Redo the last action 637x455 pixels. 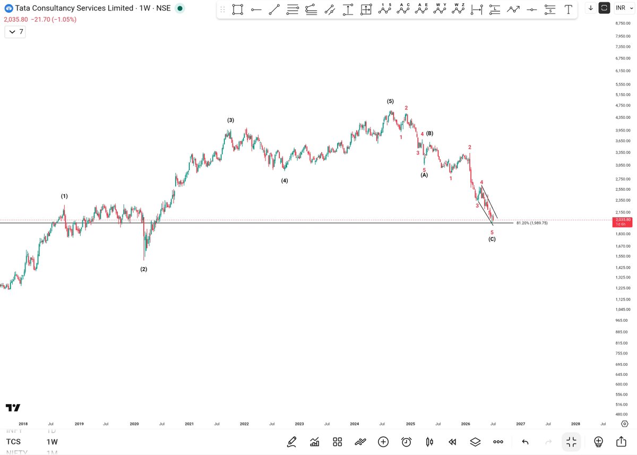point(548,442)
